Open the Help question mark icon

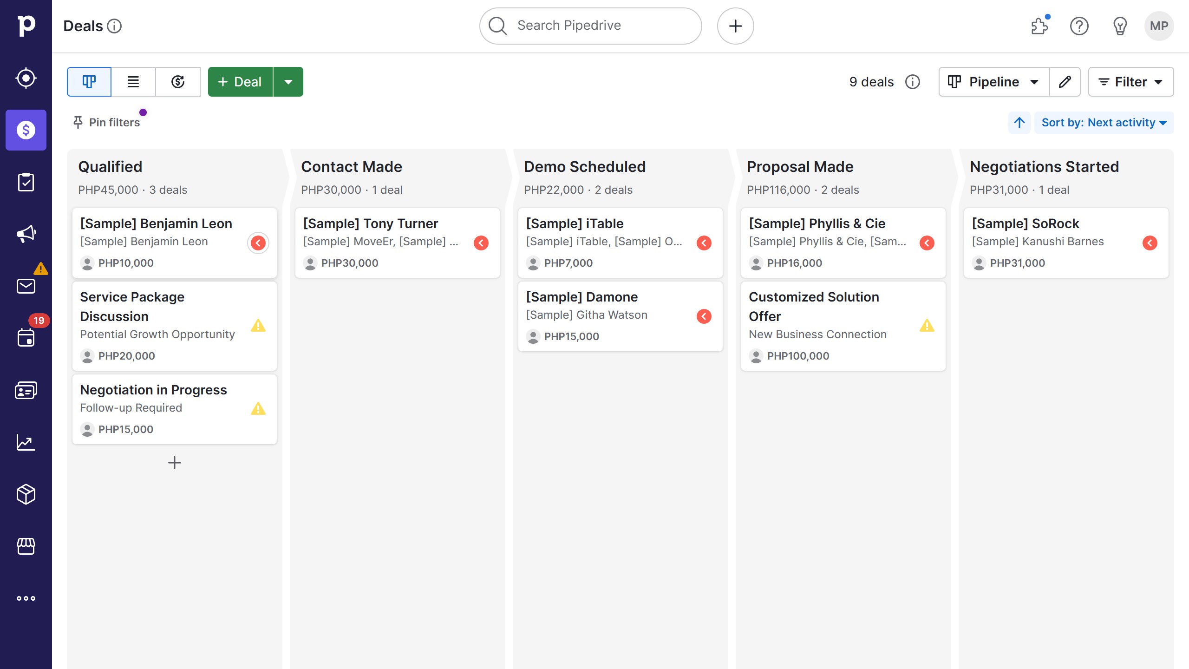(1079, 26)
